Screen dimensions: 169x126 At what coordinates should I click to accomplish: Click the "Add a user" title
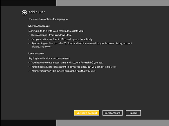coord(37,12)
